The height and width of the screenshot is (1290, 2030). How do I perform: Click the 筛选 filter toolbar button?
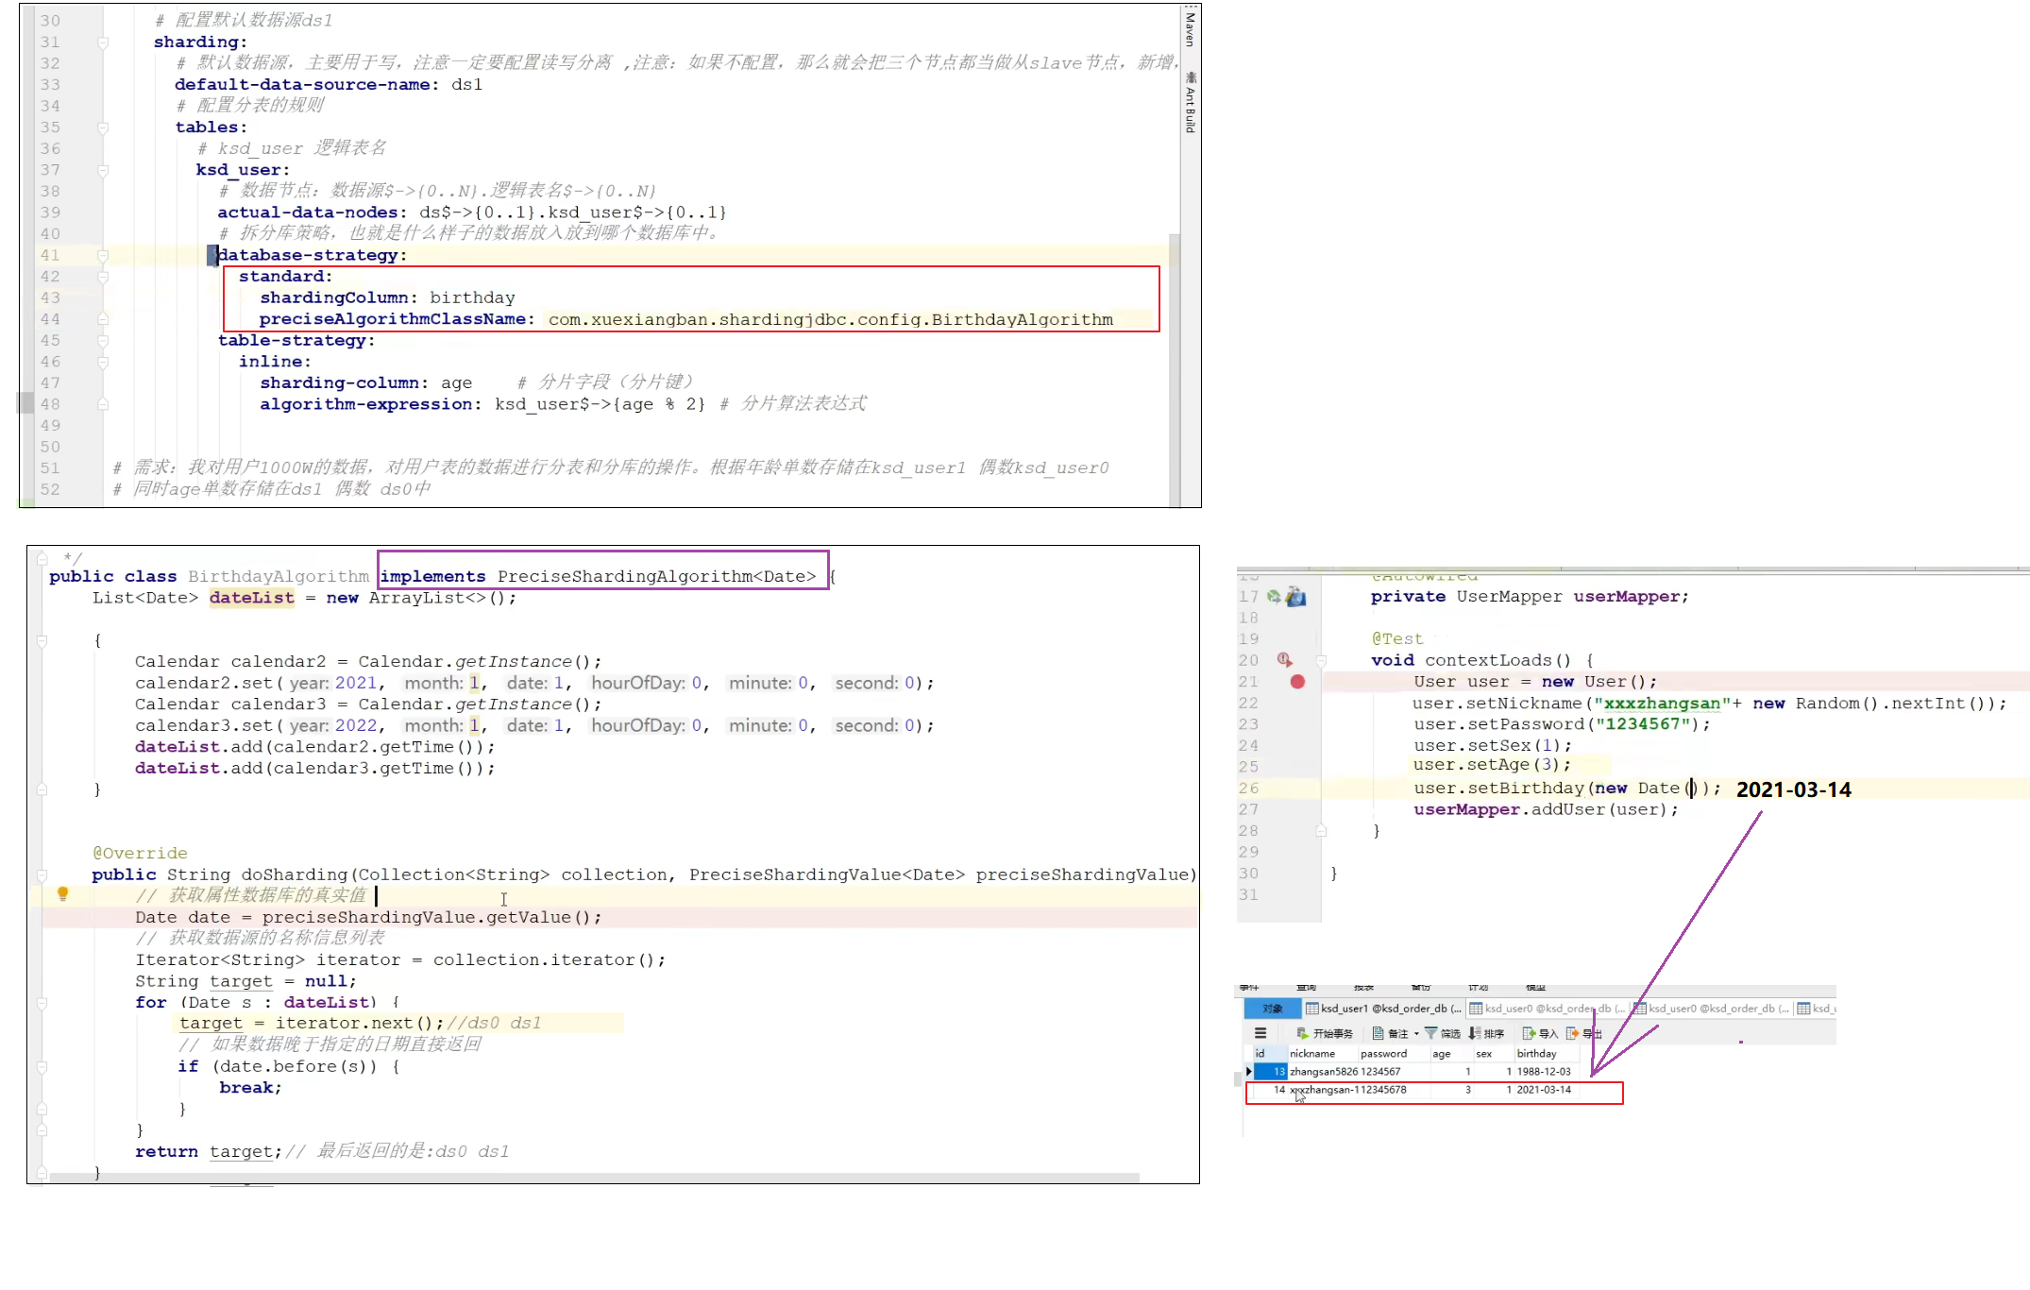(1443, 1033)
